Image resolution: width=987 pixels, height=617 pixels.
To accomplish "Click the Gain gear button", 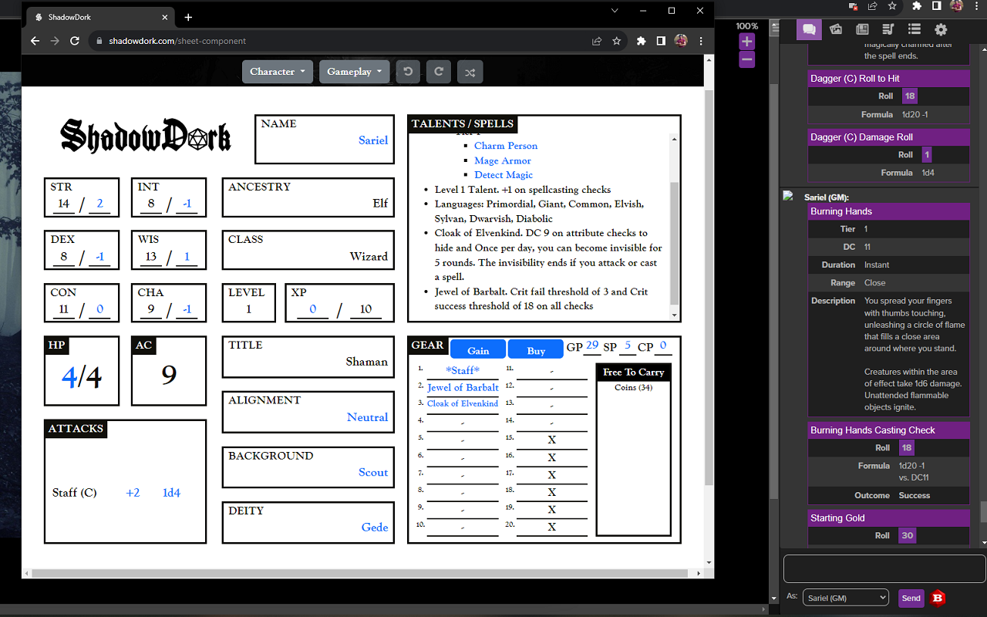I will click(478, 350).
